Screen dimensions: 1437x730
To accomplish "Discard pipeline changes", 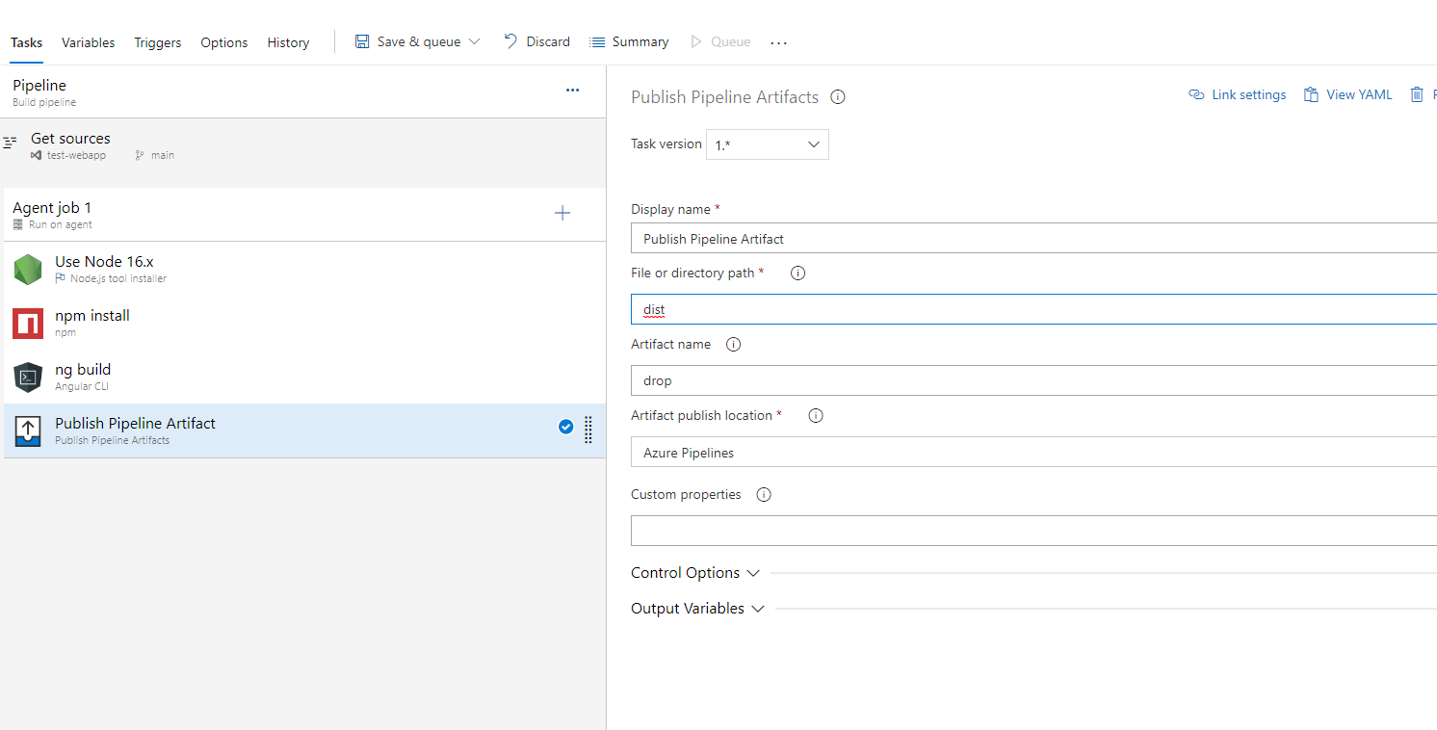I will click(537, 41).
